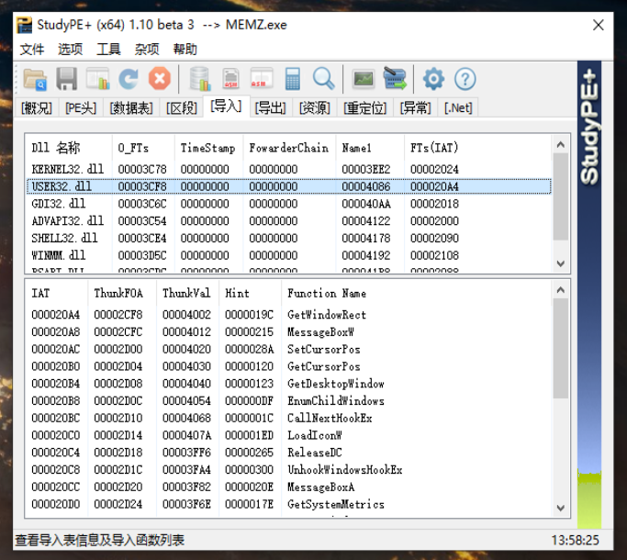The height and width of the screenshot is (560, 627).
Task: Open the gear settings icon
Action: coord(434,79)
